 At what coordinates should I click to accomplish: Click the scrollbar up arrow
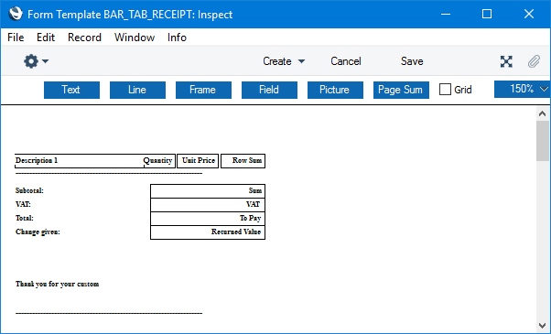pyautogui.click(x=542, y=113)
